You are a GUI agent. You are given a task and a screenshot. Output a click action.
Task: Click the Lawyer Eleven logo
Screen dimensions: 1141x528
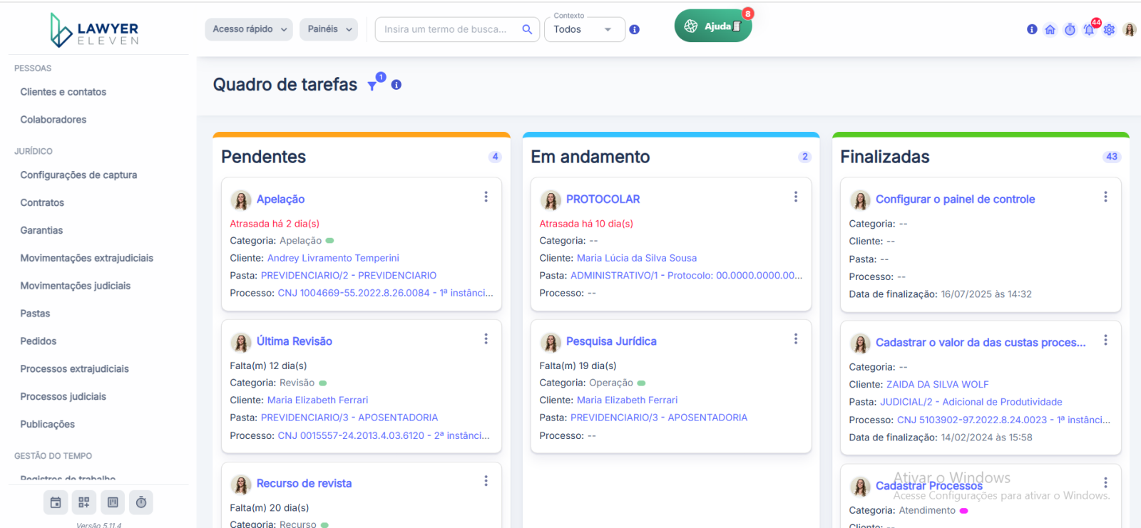pyautogui.click(x=94, y=31)
